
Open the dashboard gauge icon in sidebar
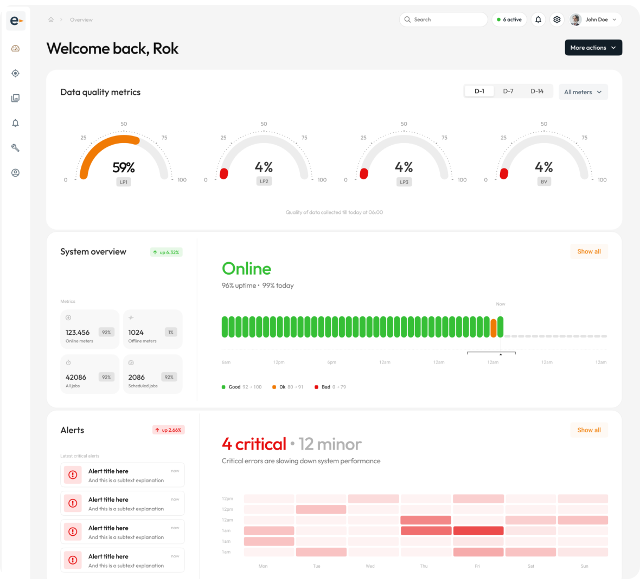(x=15, y=49)
